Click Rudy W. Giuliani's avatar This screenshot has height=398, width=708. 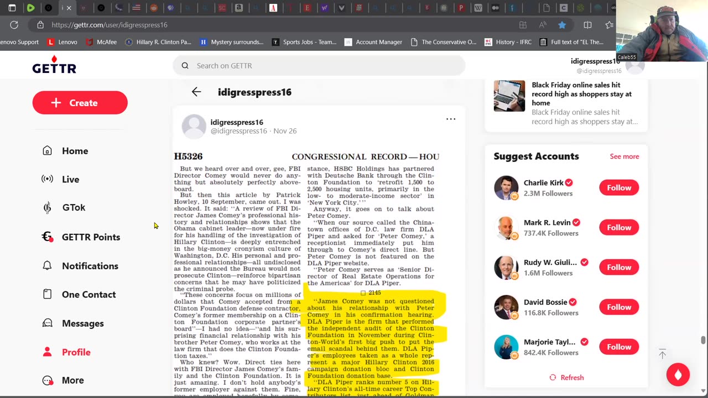[506, 267]
